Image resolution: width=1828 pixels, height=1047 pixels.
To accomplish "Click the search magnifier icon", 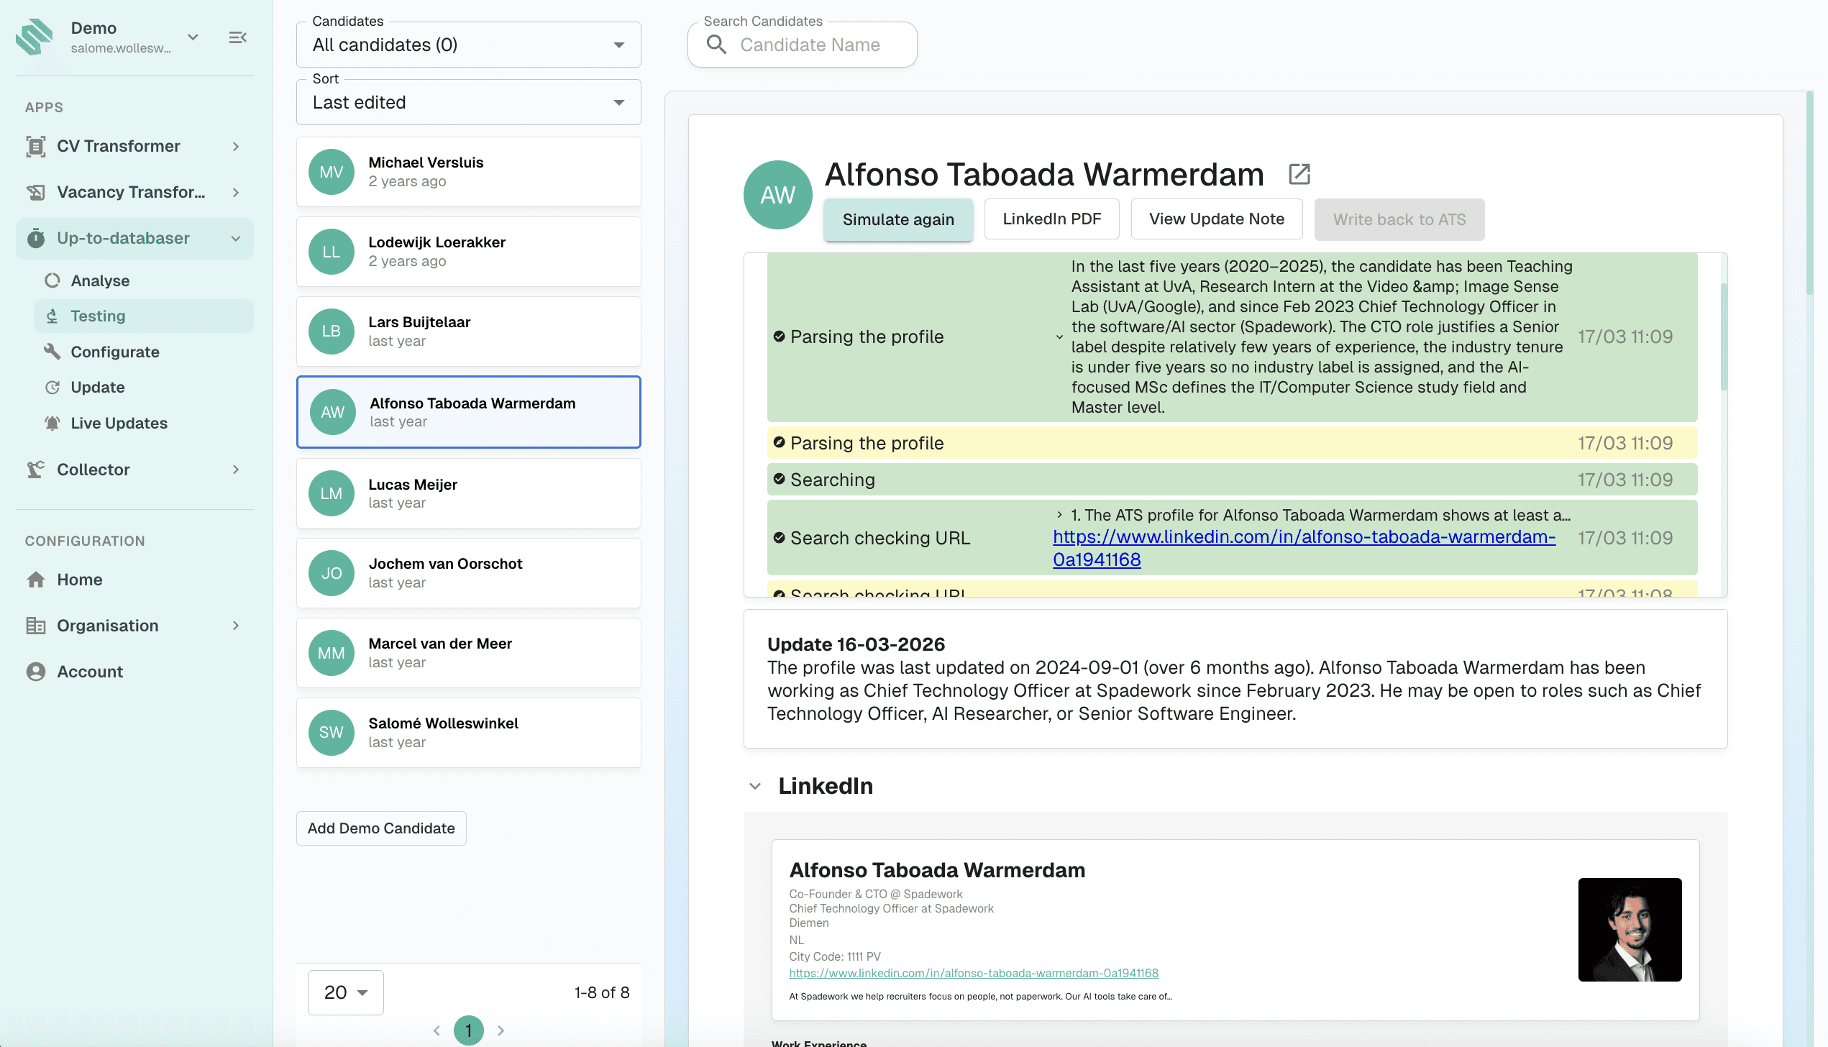I will [x=716, y=45].
